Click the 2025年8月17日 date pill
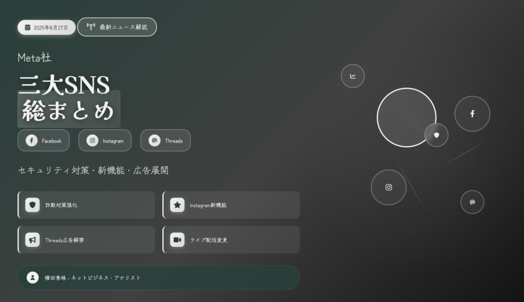524x302 pixels. pos(47,28)
